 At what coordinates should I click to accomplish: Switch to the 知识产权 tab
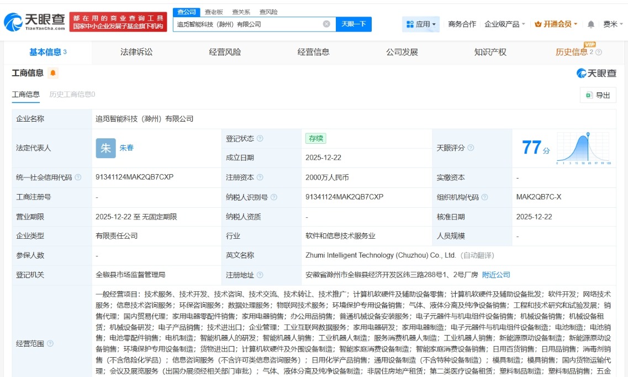tap(490, 52)
